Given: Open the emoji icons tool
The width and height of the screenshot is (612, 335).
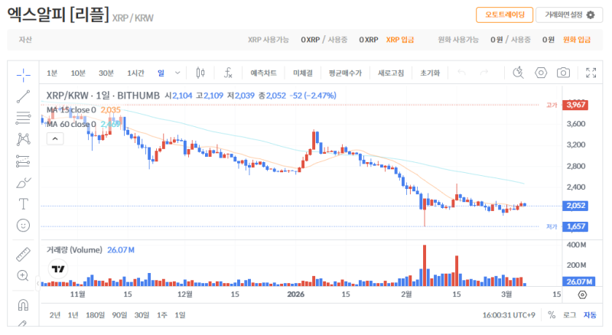Looking at the screenshot, I should 24,226.
